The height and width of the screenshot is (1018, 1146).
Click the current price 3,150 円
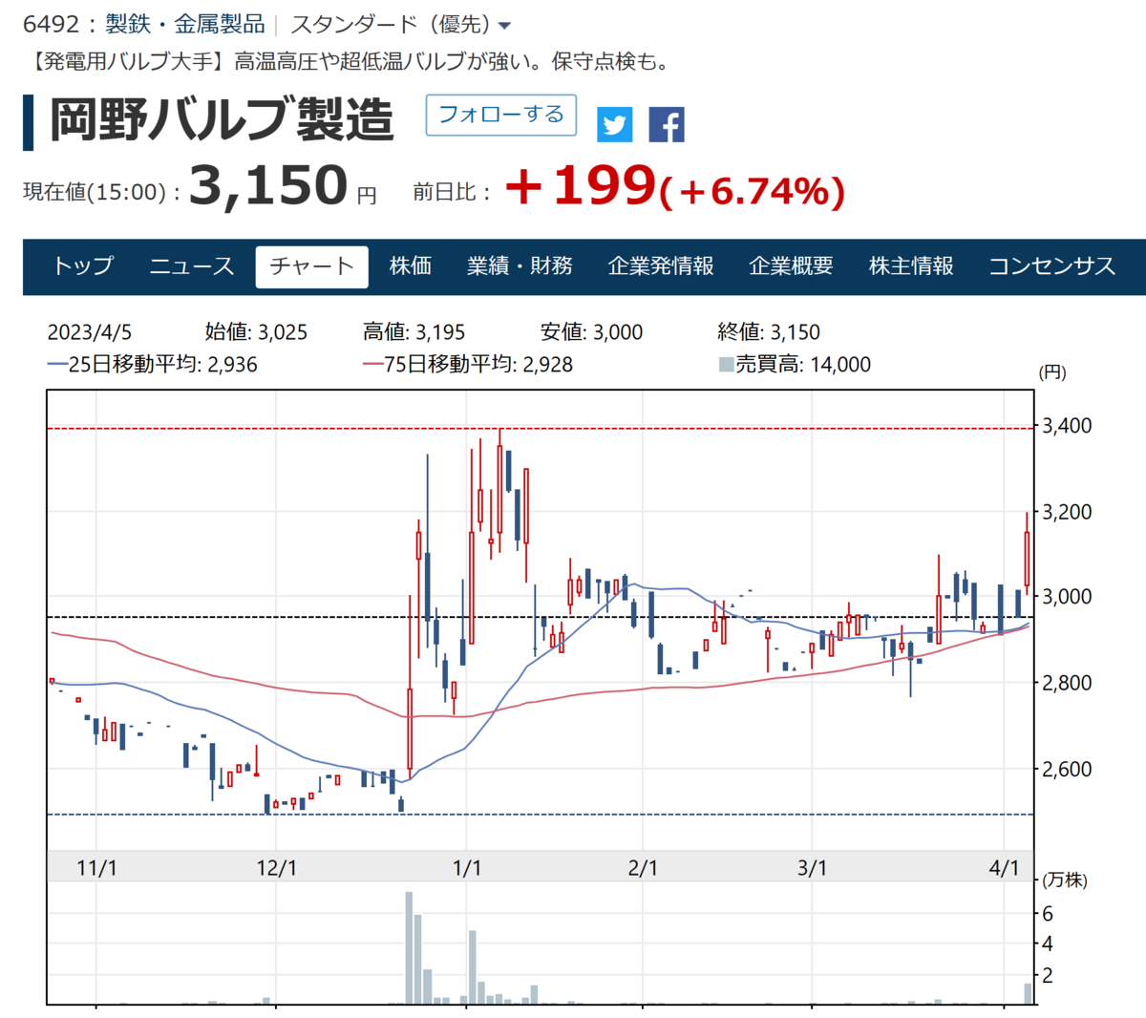tap(283, 185)
